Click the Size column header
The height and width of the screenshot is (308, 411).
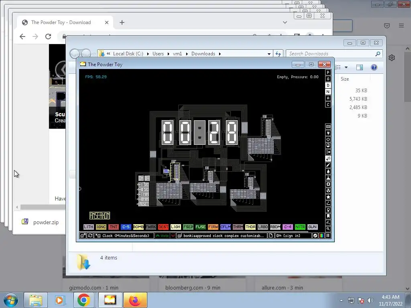(345, 79)
